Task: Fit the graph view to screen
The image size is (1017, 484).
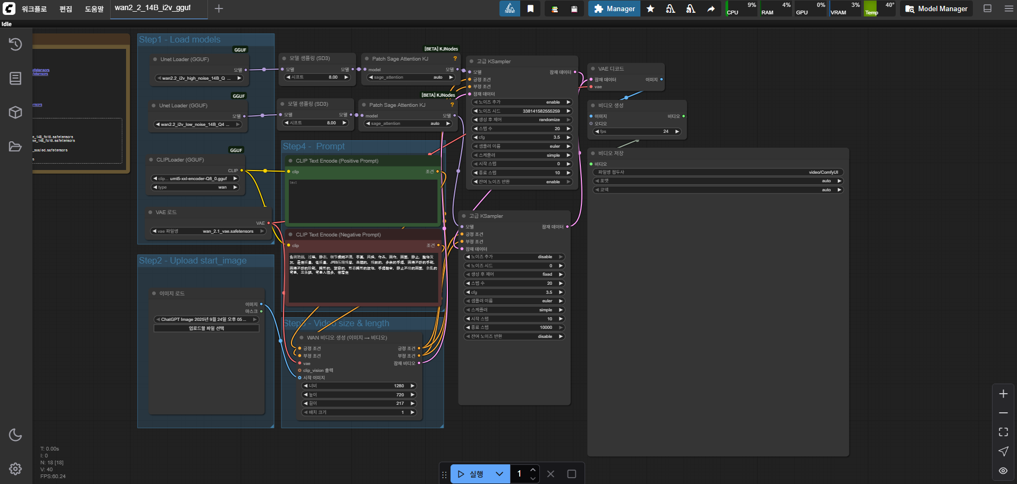Action: click(1003, 432)
